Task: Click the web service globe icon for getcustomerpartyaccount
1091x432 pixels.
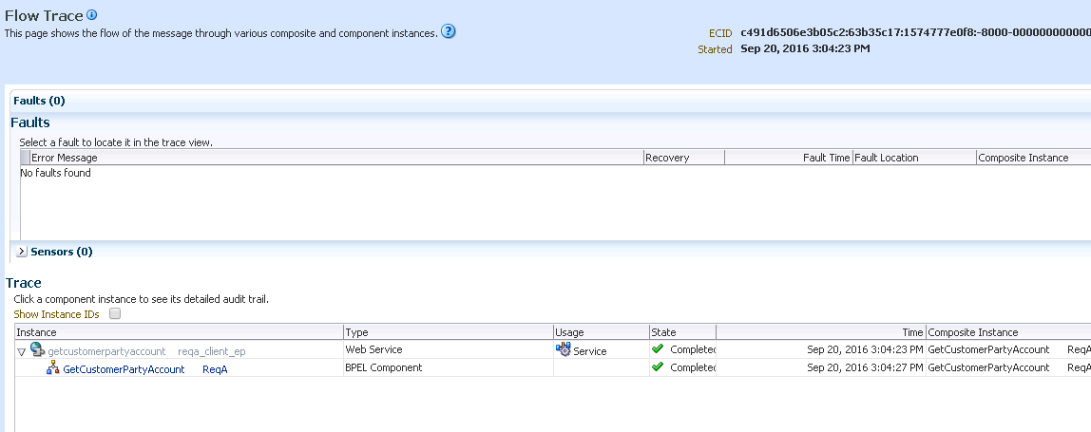Action: coord(38,350)
